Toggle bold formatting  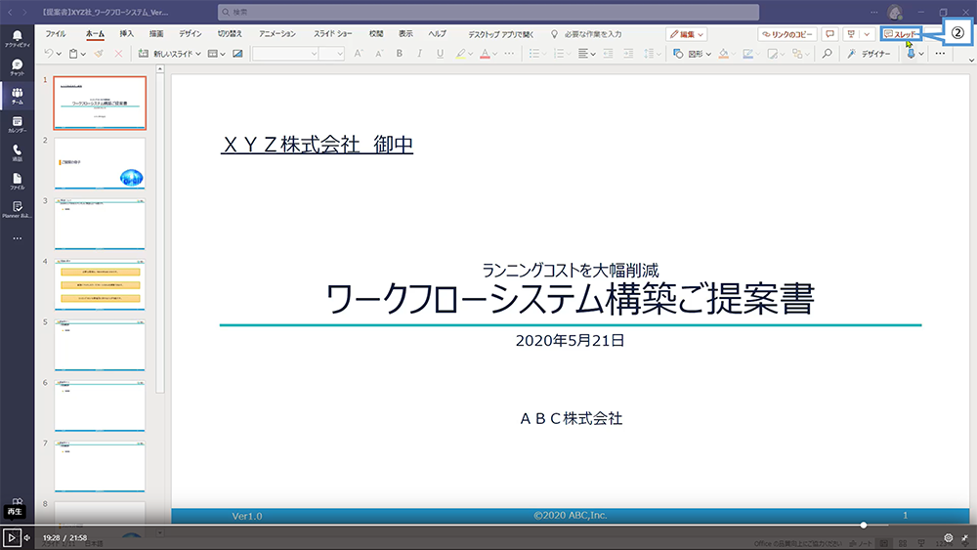pyautogui.click(x=400, y=54)
